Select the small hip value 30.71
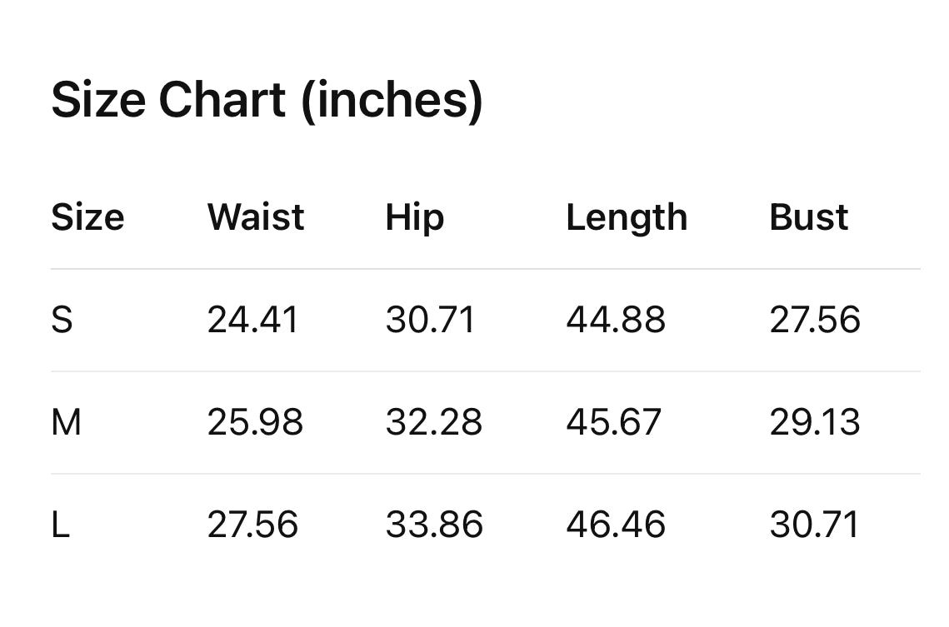Viewport: 949px width, 627px height. 430,320
